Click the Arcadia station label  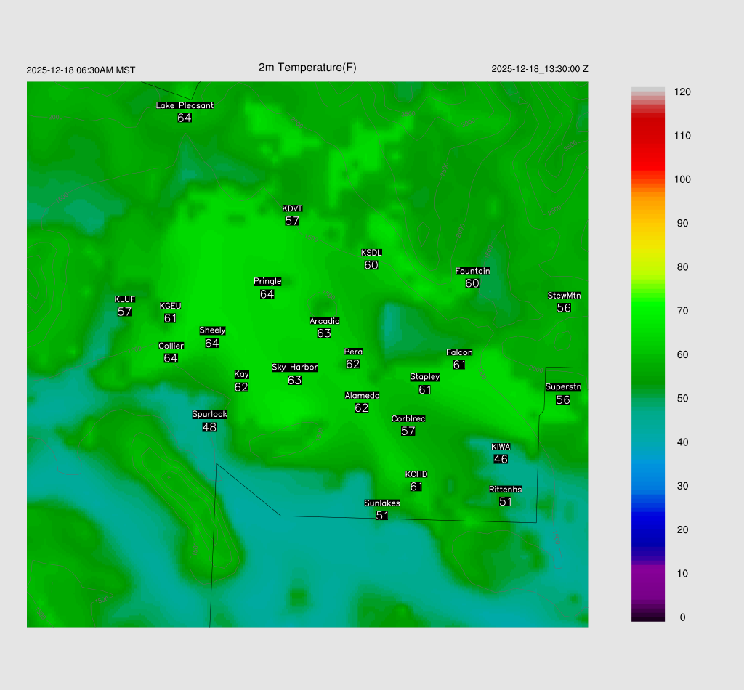pyautogui.click(x=324, y=321)
